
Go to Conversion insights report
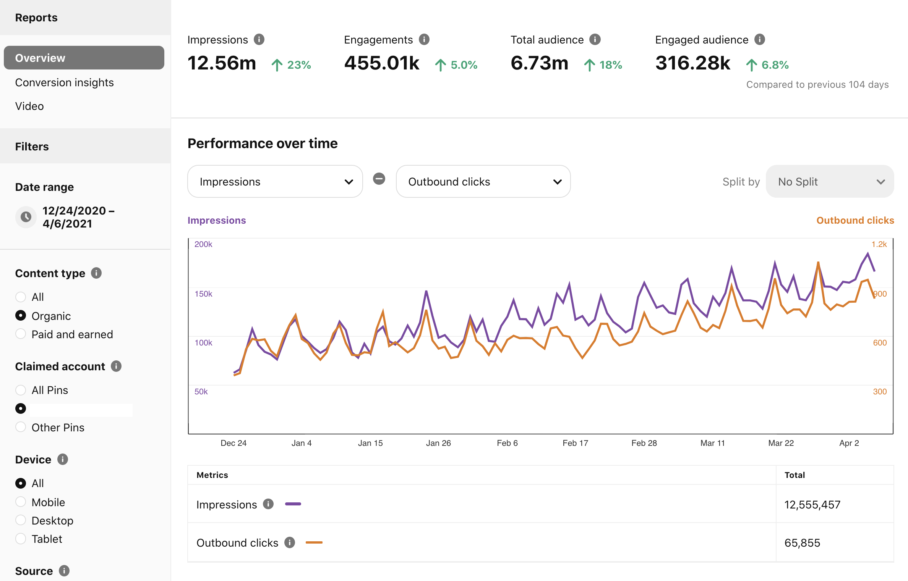pyautogui.click(x=64, y=82)
